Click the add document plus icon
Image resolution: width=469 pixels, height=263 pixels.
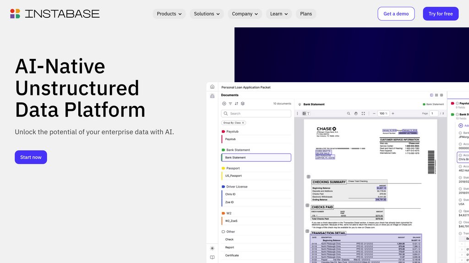click(224, 104)
